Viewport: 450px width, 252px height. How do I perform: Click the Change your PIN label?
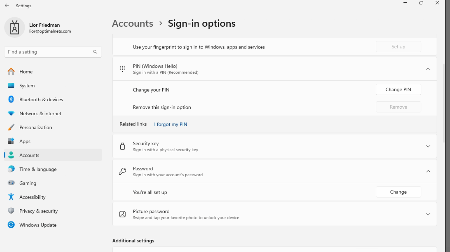tap(151, 90)
